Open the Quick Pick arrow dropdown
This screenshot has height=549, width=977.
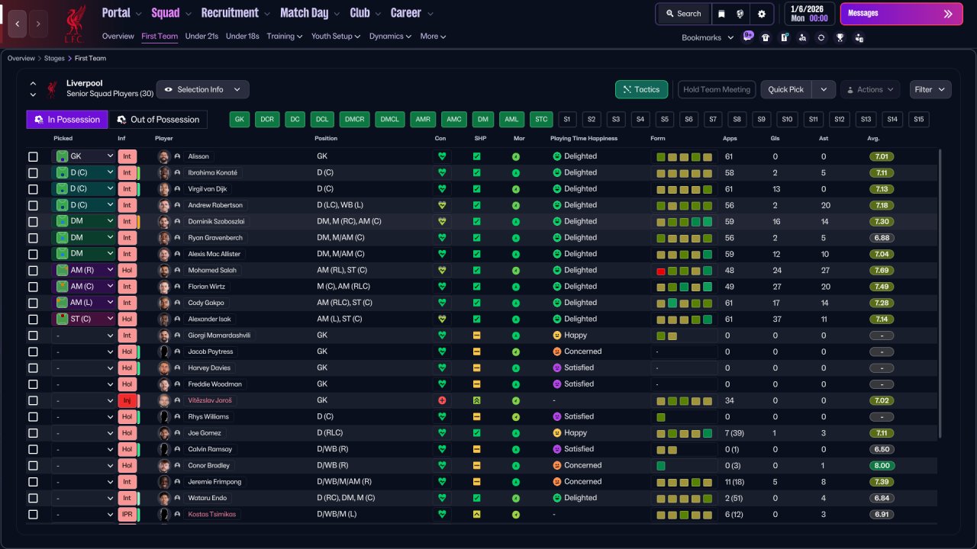pyautogui.click(x=824, y=89)
